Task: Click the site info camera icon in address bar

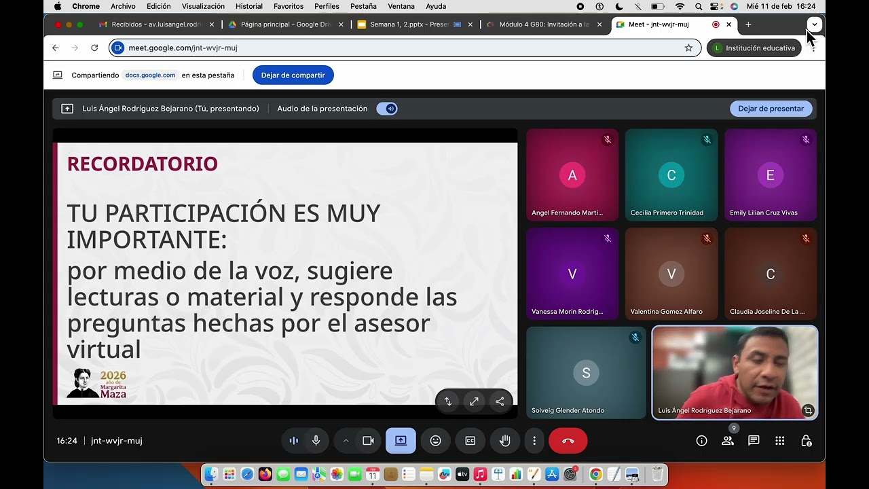Action: tap(118, 48)
